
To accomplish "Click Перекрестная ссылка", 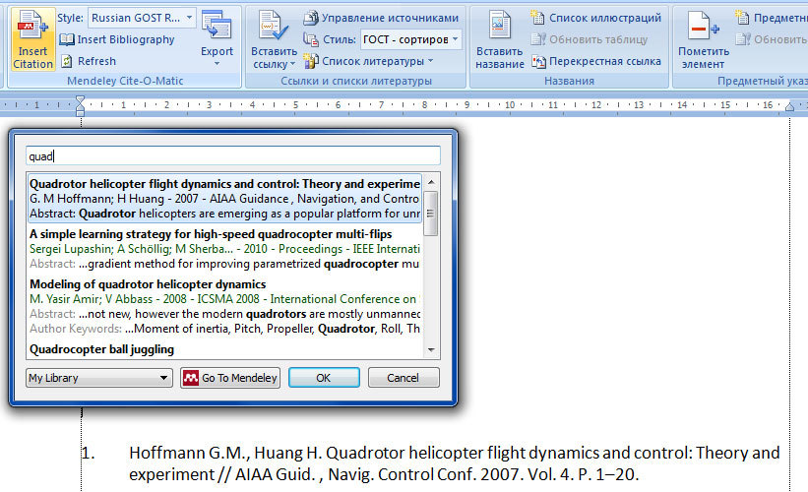I will (x=596, y=61).
